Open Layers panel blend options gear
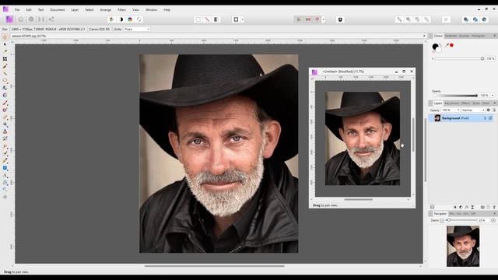Viewport: 498px width, 280px height. point(489,110)
